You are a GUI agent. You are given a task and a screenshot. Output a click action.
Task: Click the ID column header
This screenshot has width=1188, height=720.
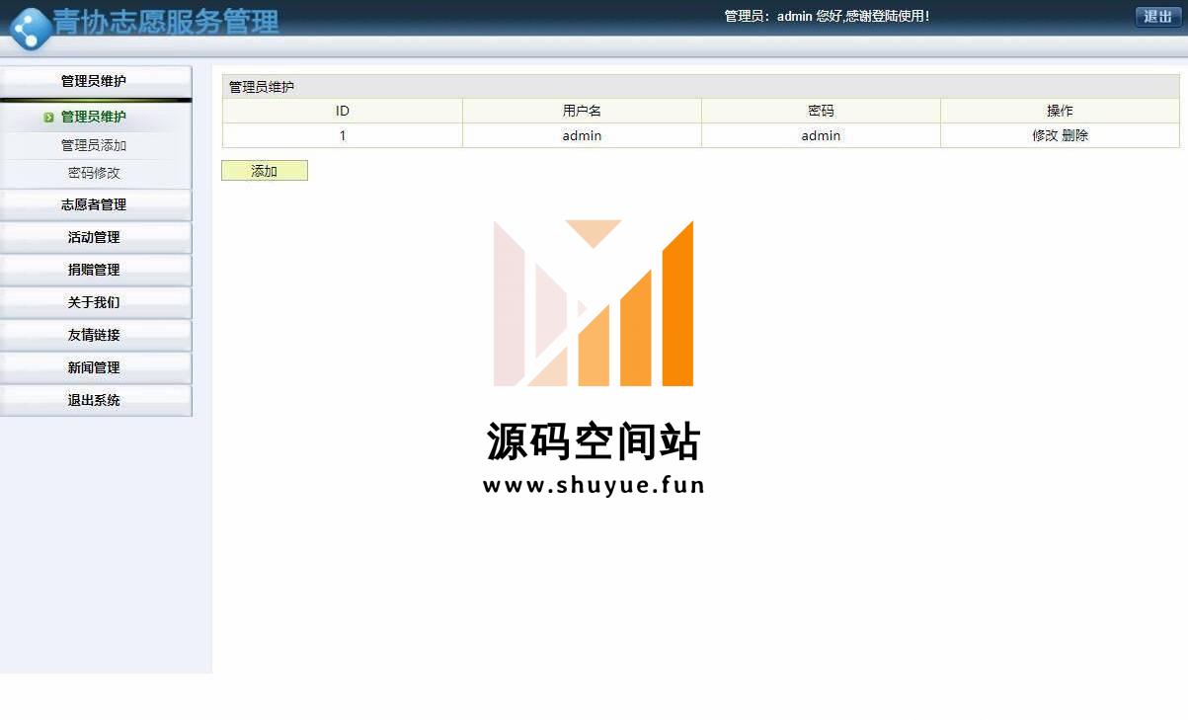(343, 111)
